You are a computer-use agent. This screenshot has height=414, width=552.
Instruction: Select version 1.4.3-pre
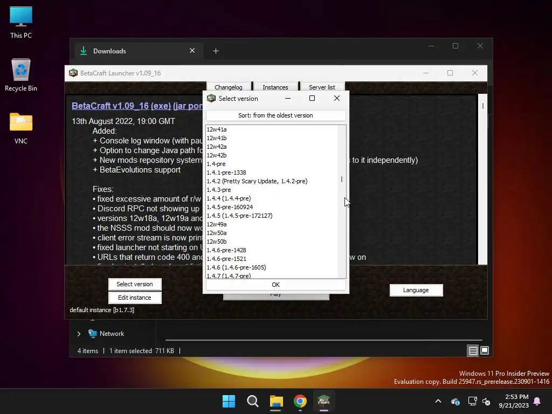point(272,190)
